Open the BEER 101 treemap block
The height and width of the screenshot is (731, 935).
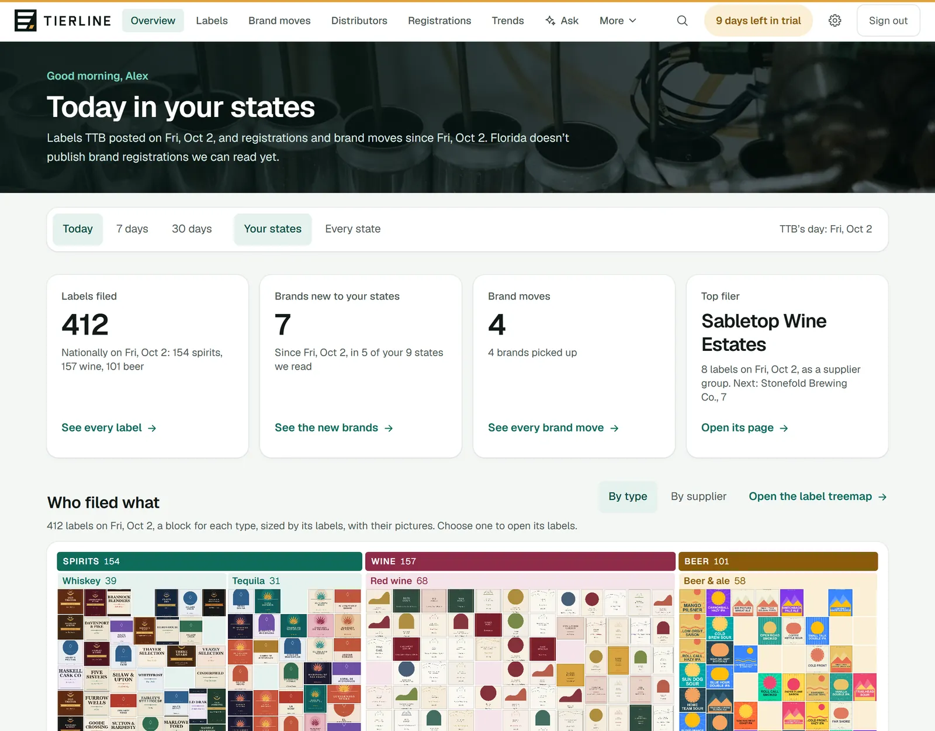tap(778, 561)
